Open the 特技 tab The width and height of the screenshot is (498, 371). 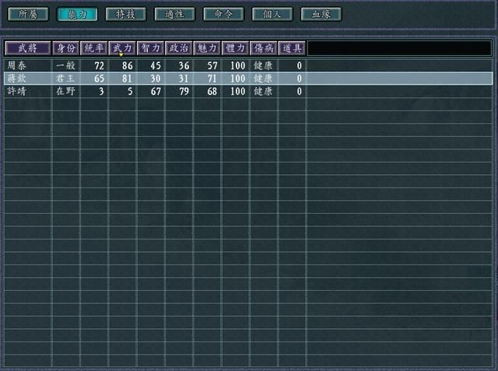point(125,14)
